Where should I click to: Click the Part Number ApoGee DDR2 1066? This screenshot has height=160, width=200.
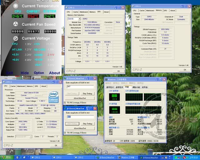(x=92, y=31)
